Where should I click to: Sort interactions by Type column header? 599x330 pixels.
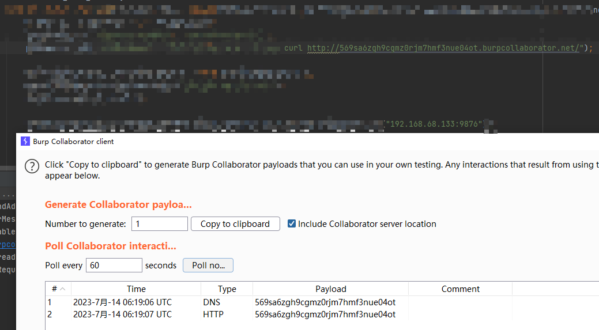227,289
